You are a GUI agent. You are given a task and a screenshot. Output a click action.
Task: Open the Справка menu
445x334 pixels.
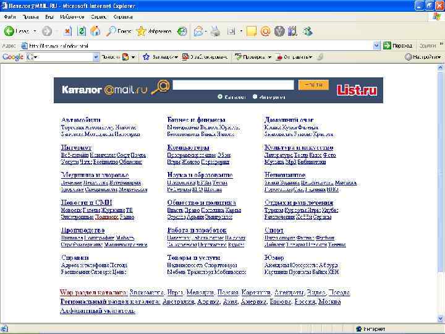click(123, 17)
